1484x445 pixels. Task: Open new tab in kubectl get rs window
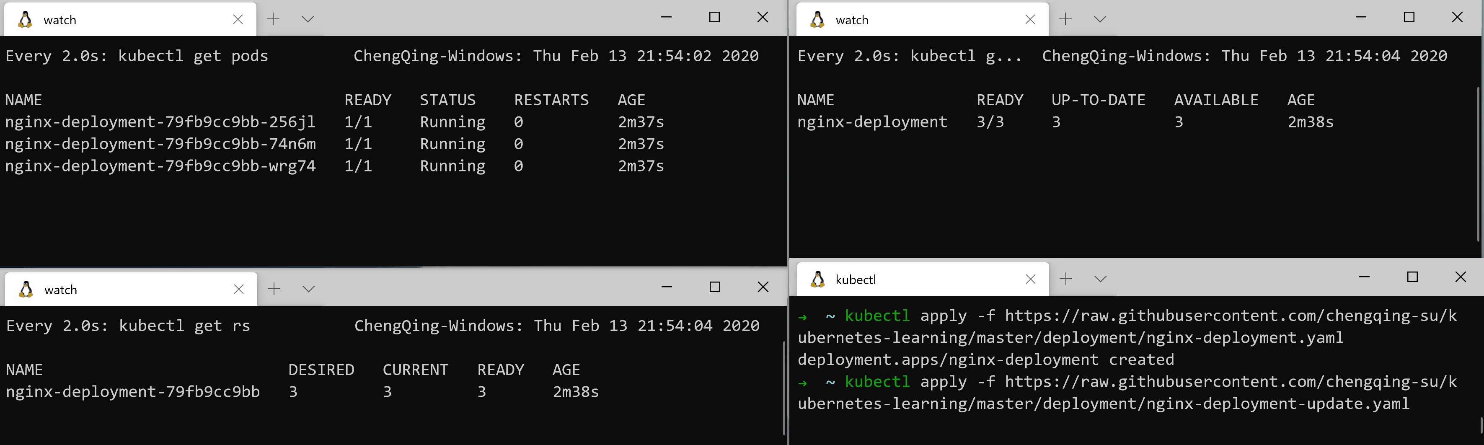(x=274, y=289)
